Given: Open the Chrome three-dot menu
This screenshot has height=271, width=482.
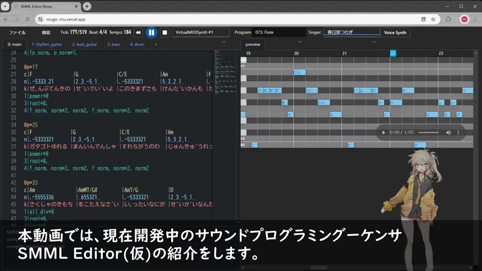Looking at the screenshot, I should (475, 19).
